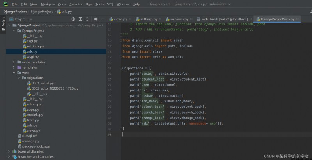Click line number 21 in the gutter
312x160 pixels.
coord(110,68)
